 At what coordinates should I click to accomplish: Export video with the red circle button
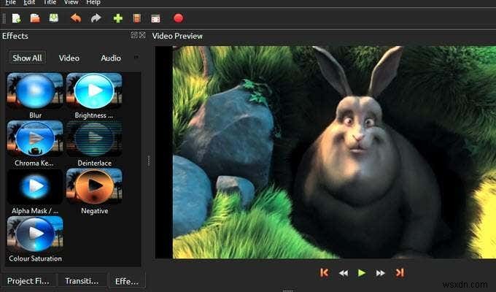tap(179, 18)
